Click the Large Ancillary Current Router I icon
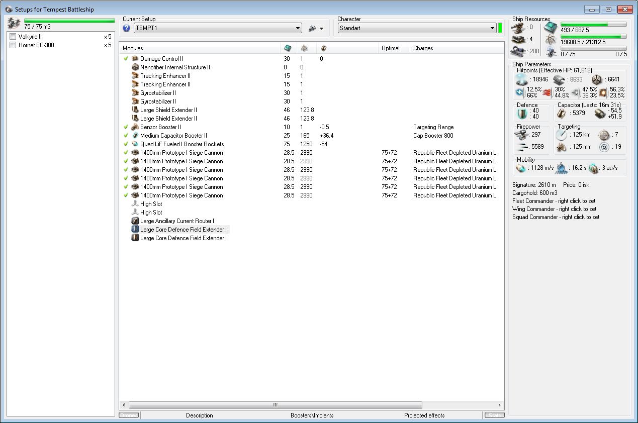This screenshot has height=423, width=638. pos(135,221)
